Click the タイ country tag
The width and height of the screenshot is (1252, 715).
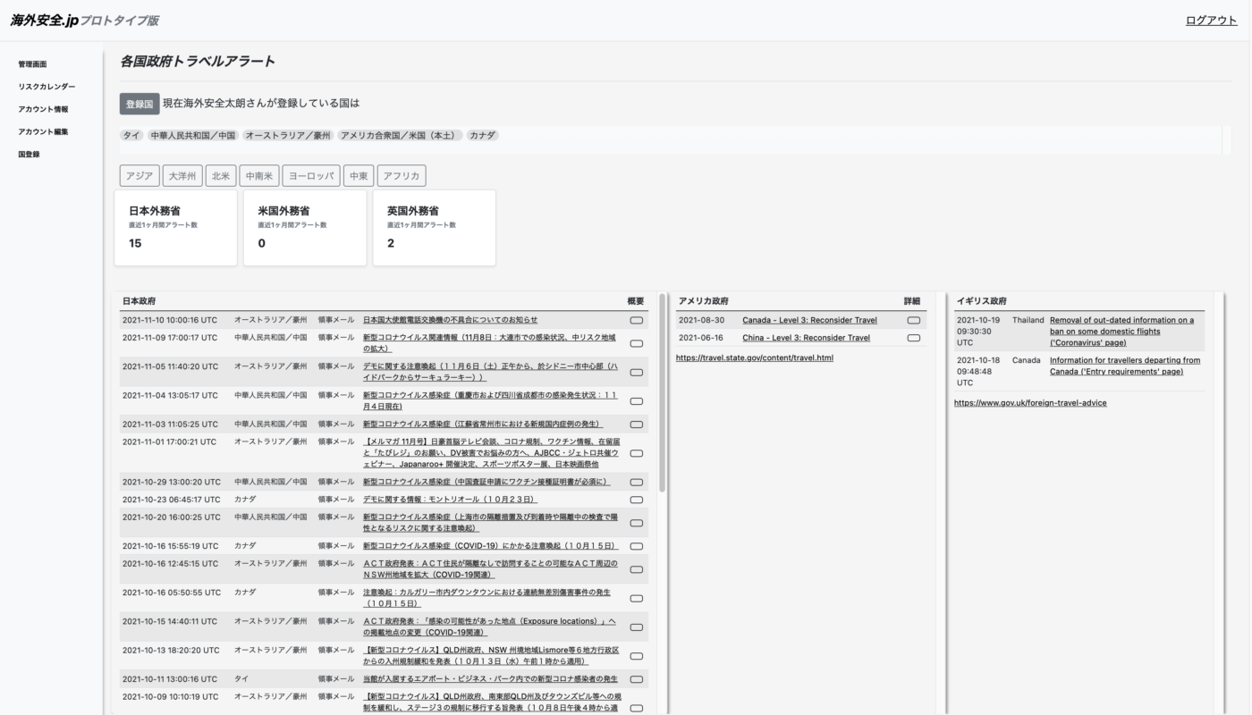point(131,136)
